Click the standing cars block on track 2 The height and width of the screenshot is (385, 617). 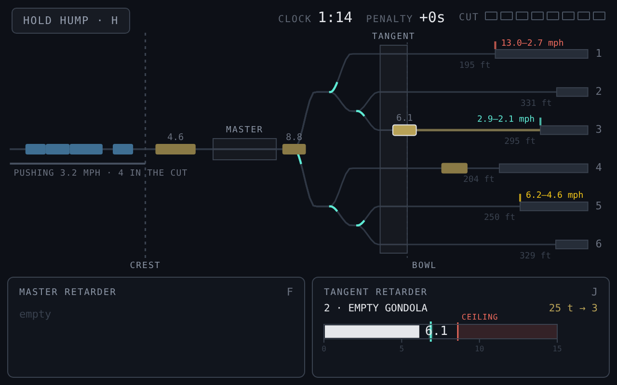pyautogui.click(x=572, y=92)
